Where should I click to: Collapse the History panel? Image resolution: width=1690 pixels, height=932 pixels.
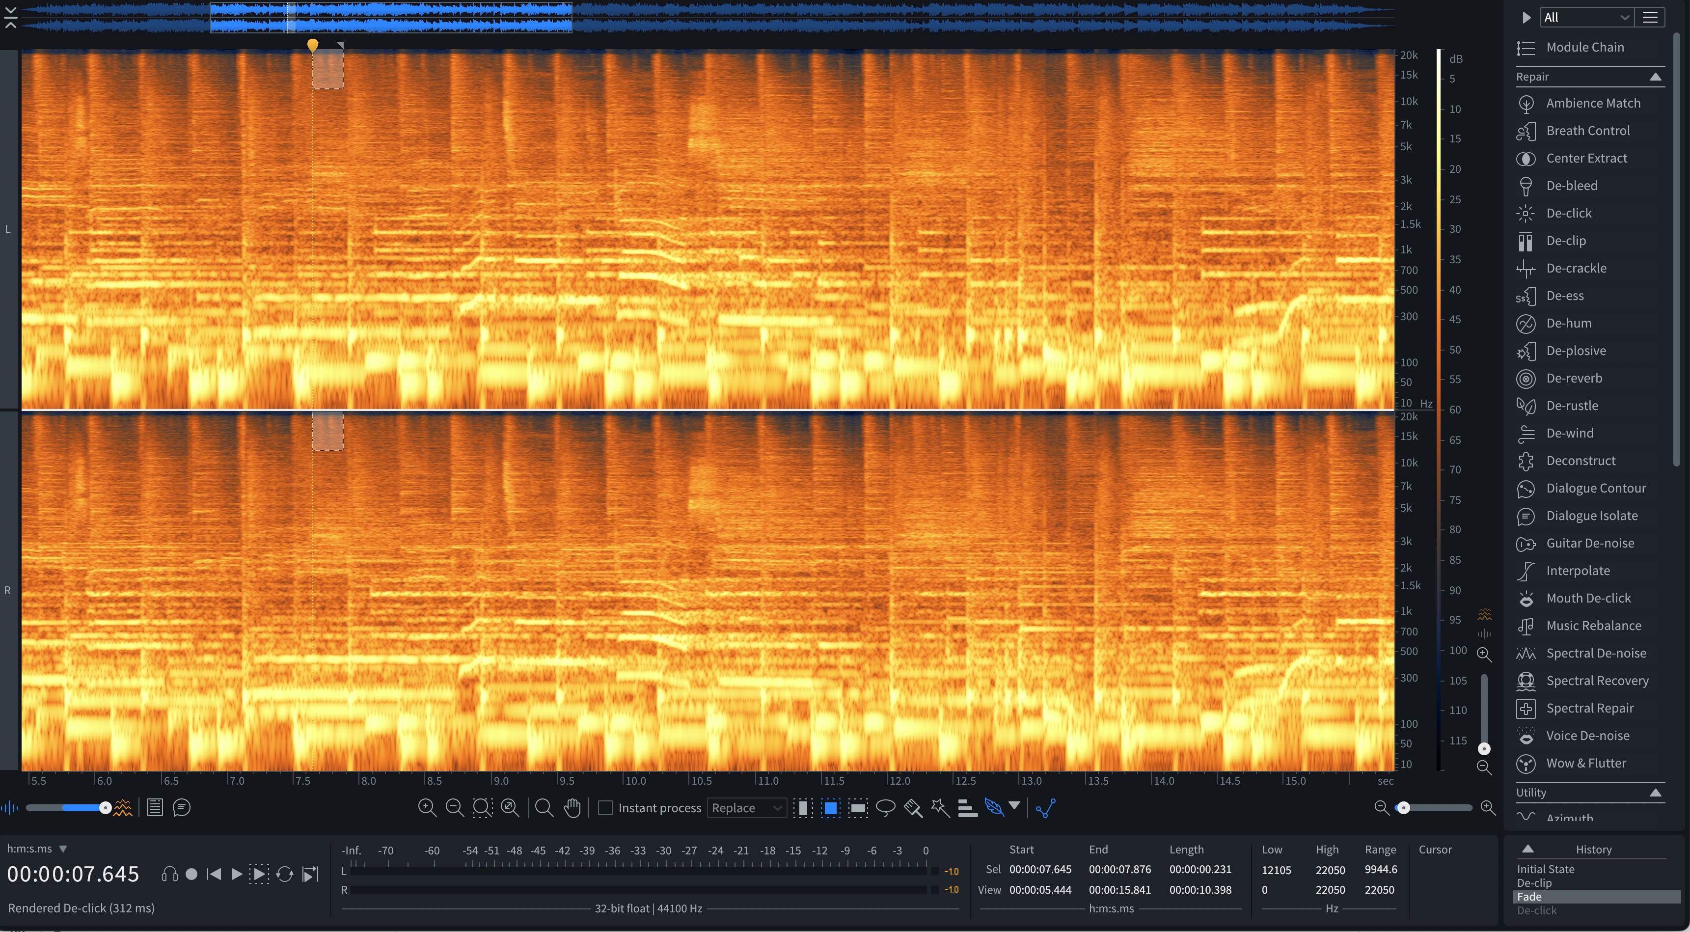tap(1528, 849)
